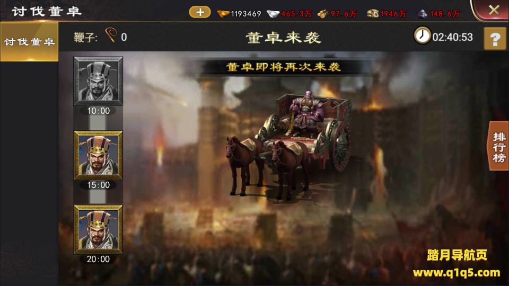Click the 董卓即将再次来袭 banner
This screenshot has width=509, height=286.
(283, 67)
